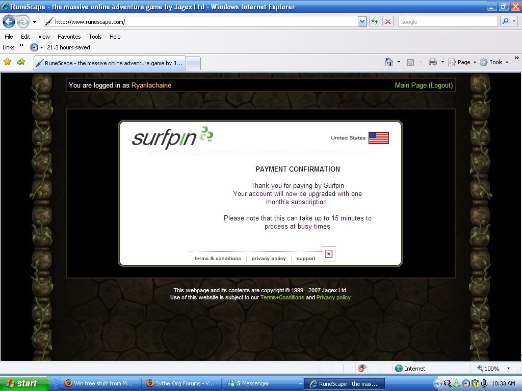Screen dimensions: 522x391
Task: Open the Home button dropdown arrow
Action: click(399, 62)
